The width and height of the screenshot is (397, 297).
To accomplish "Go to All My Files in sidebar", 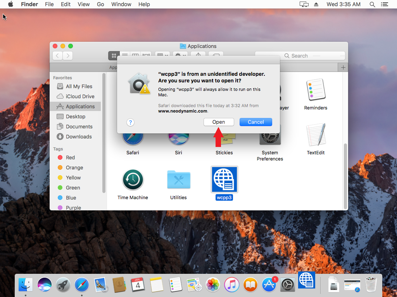I will pos(75,86).
